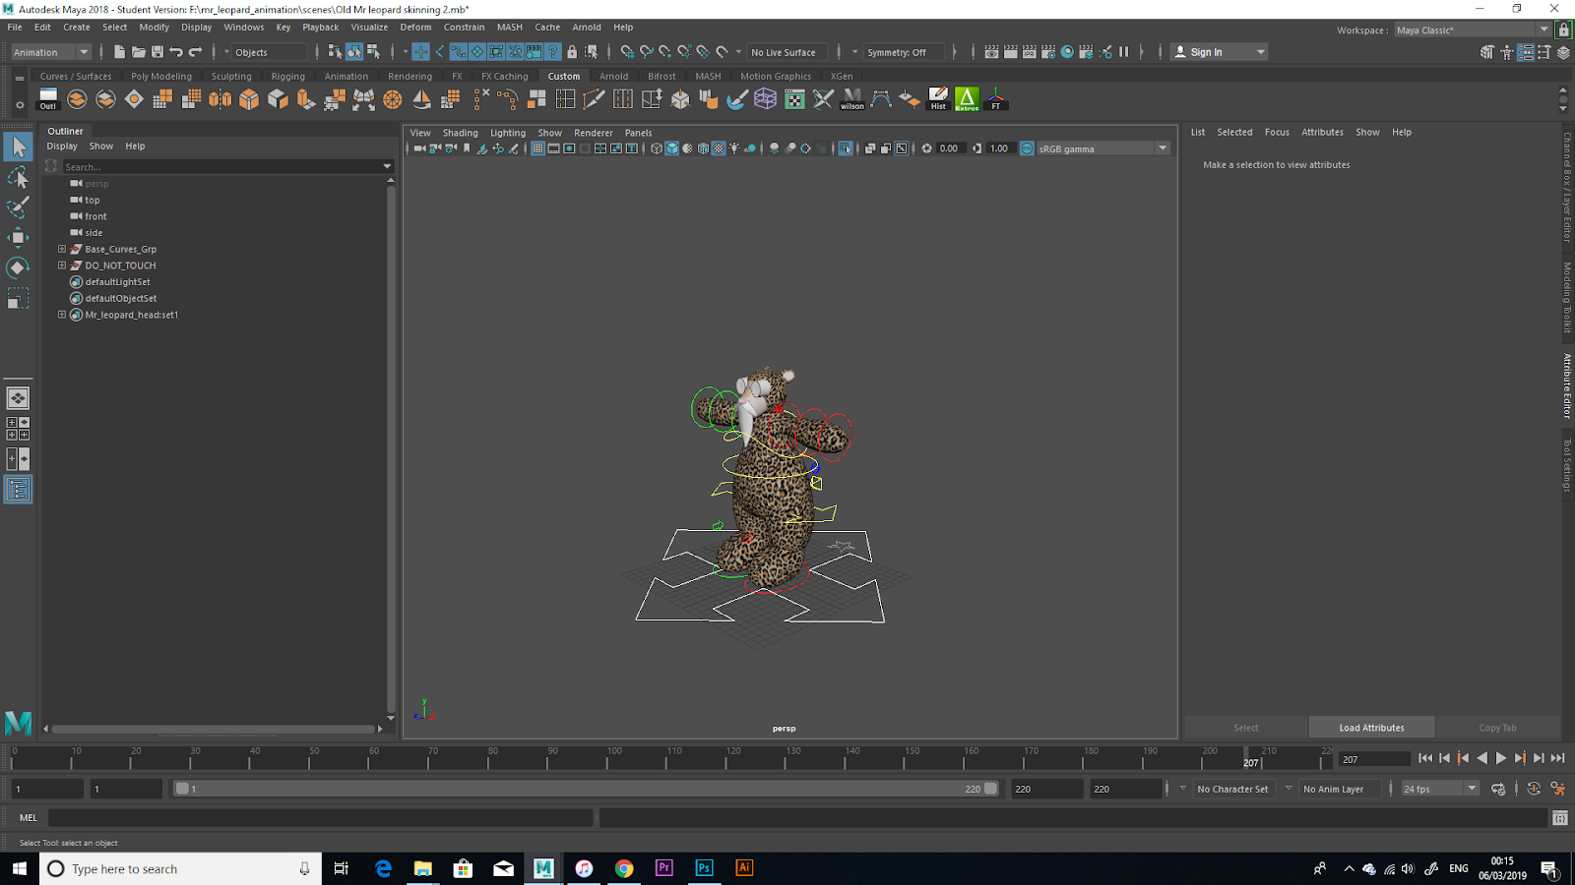Viewport: 1575px width, 885px height.
Task: Save the scene using the floppy disk icon
Action: click(x=157, y=52)
